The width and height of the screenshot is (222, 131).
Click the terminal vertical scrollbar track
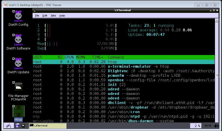pos(217,72)
